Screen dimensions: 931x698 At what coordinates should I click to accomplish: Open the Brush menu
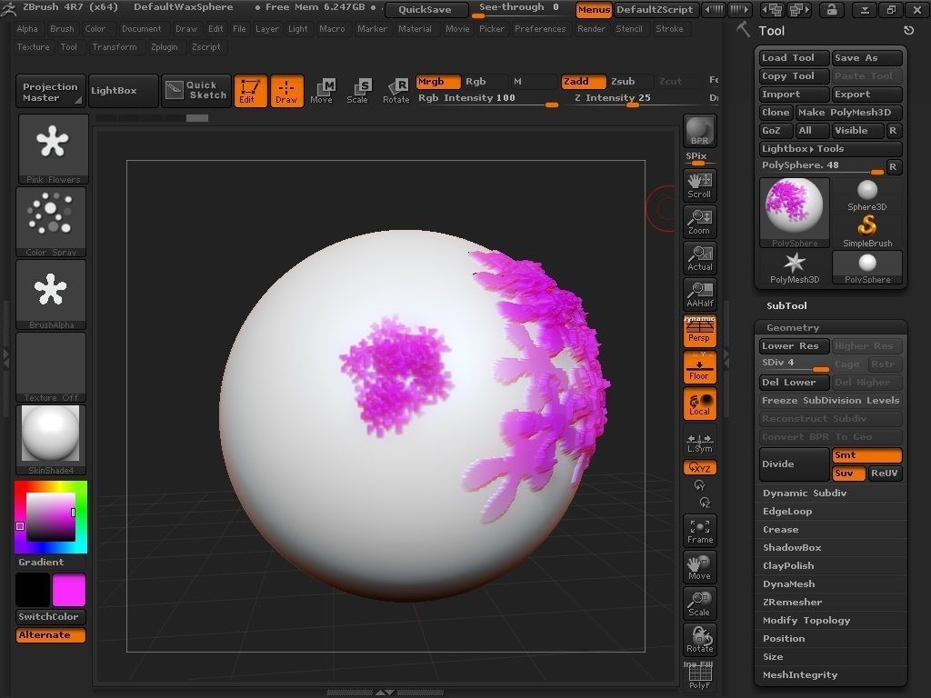tap(63, 28)
